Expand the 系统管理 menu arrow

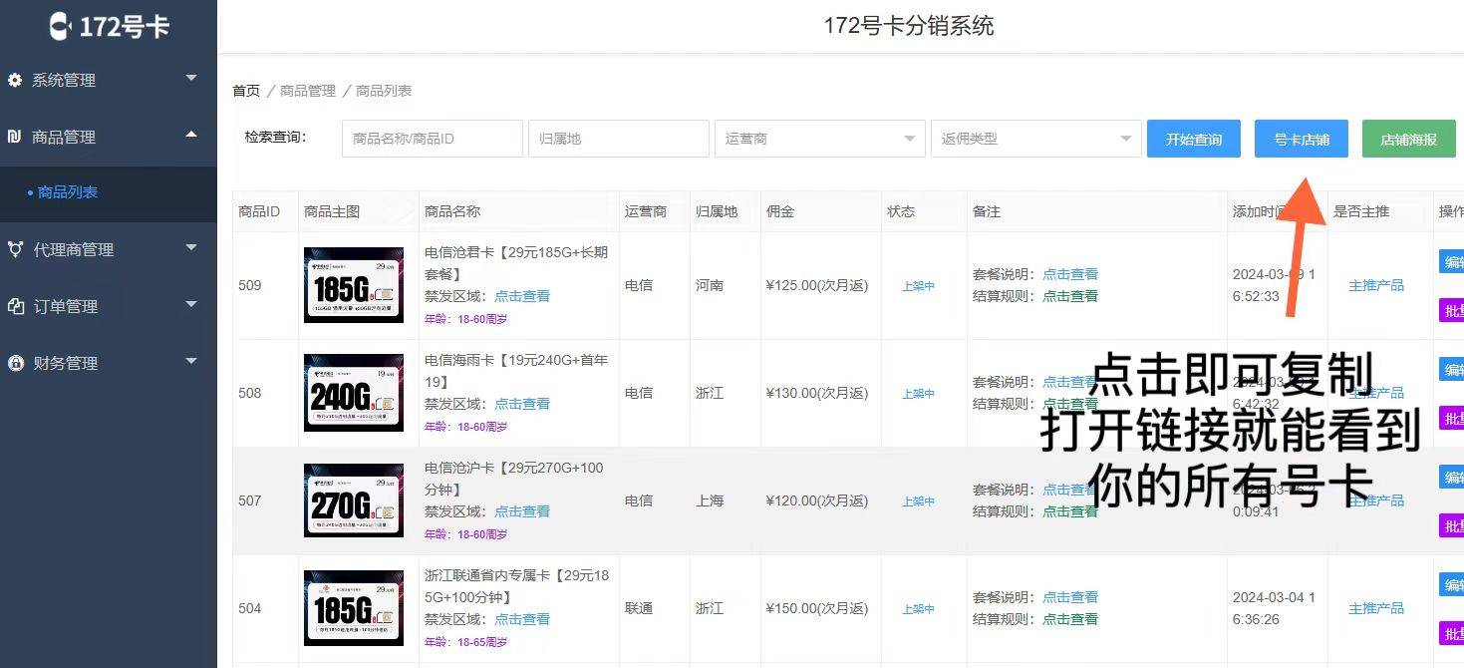pyautogui.click(x=191, y=78)
